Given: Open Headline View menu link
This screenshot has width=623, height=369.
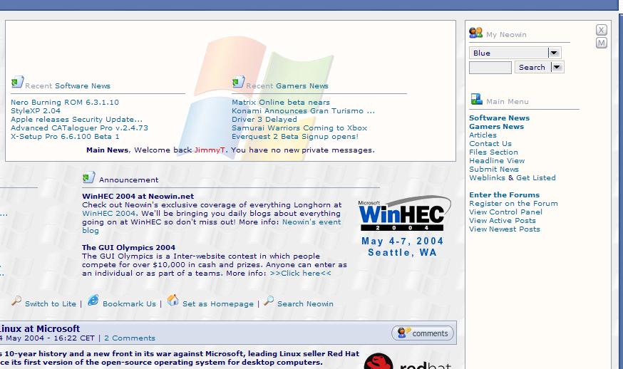Looking at the screenshot, I should 497,160.
